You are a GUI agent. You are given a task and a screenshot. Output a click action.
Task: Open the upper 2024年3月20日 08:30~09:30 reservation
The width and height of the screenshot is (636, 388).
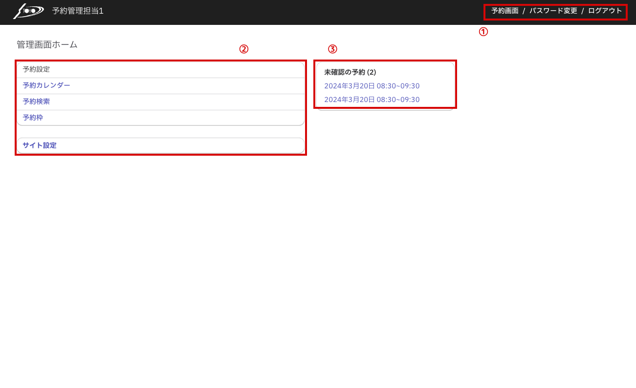[372, 86]
